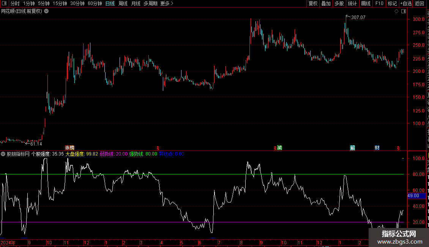The height and width of the screenshot is (247, 429).
Task: Click the red $ marker near February
Action: 398,148
